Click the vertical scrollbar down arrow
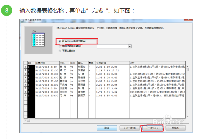 (188, 117)
